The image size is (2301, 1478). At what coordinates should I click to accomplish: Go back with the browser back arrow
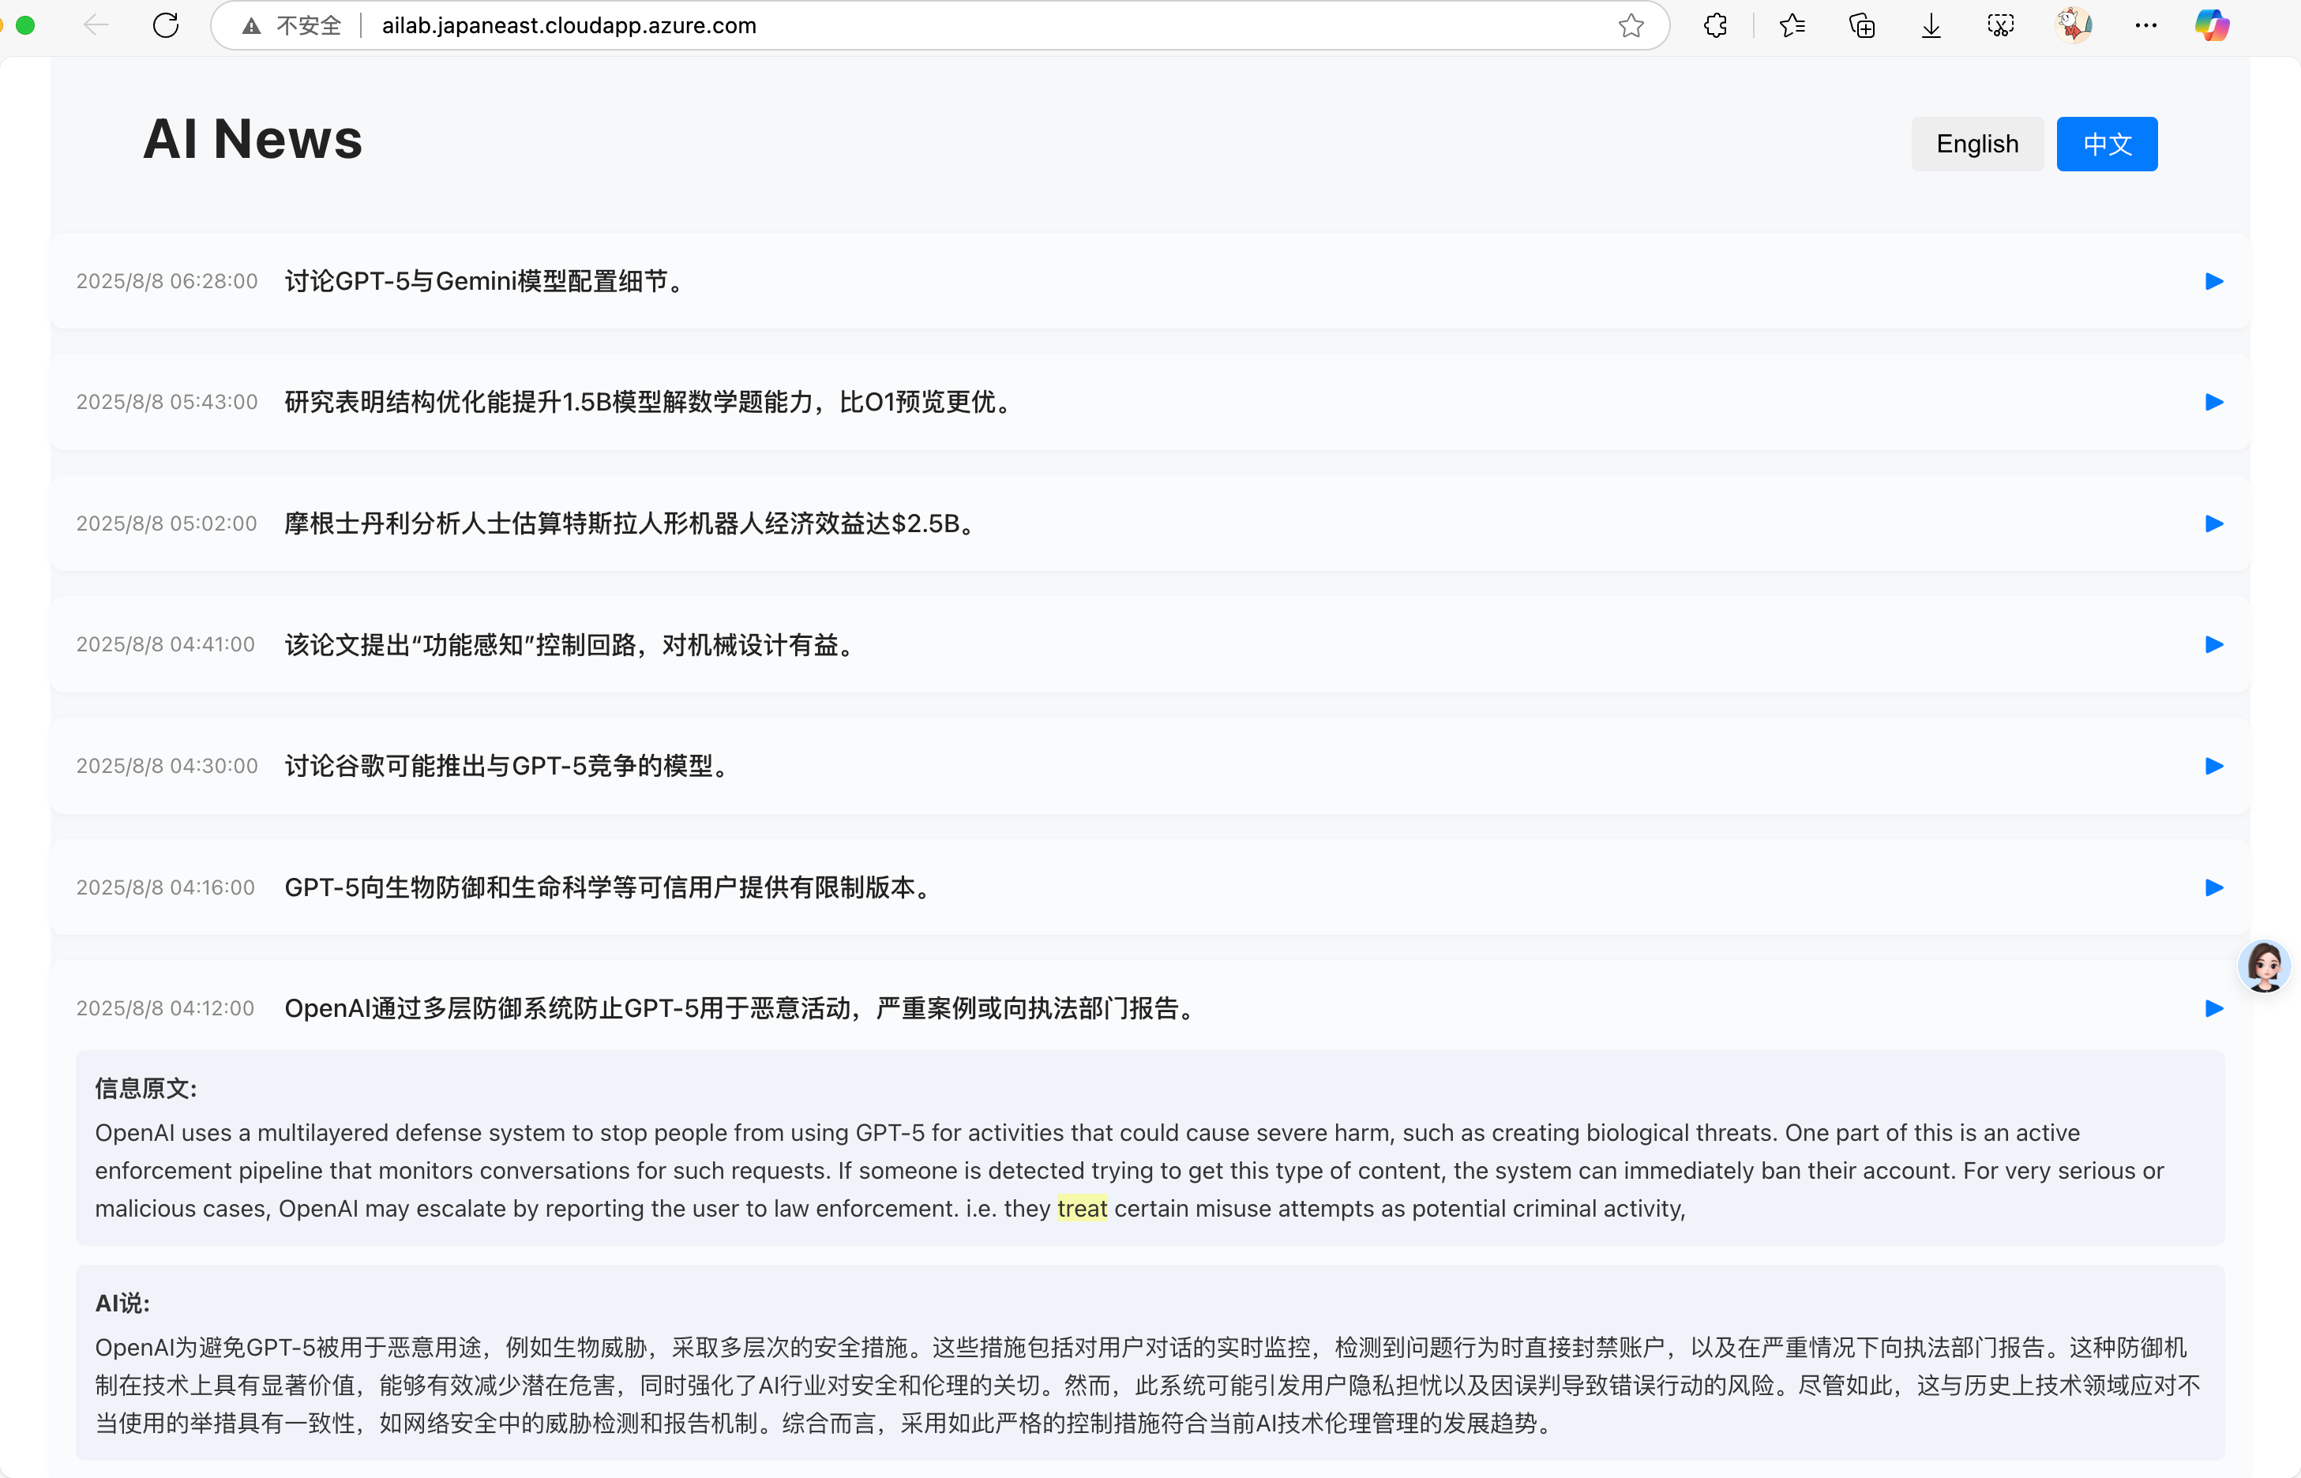pos(96,26)
